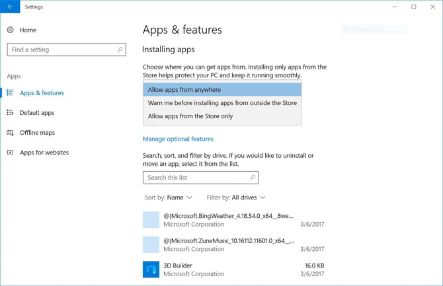
Task: Click magnifier icon in Find a setting
Action: click(120, 50)
